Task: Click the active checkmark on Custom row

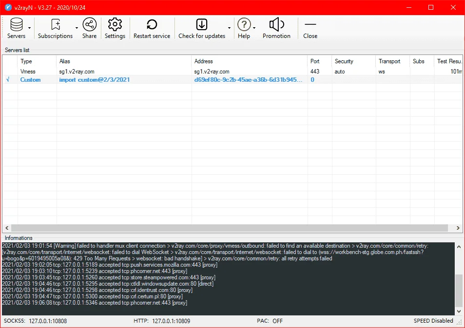Action: (x=8, y=79)
